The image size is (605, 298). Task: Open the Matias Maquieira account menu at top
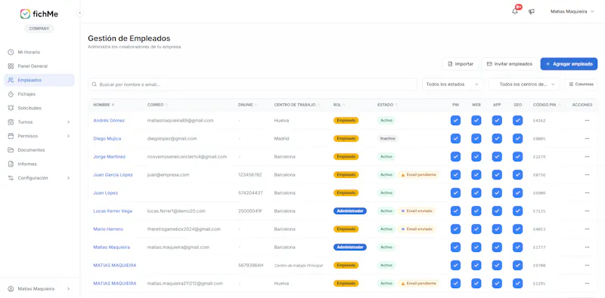[x=572, y=11]
